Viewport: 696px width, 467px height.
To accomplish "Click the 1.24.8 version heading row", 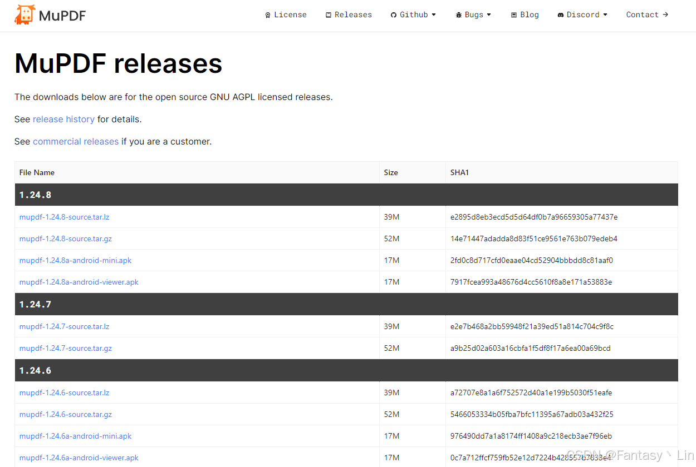I will (x=346, y=195).
